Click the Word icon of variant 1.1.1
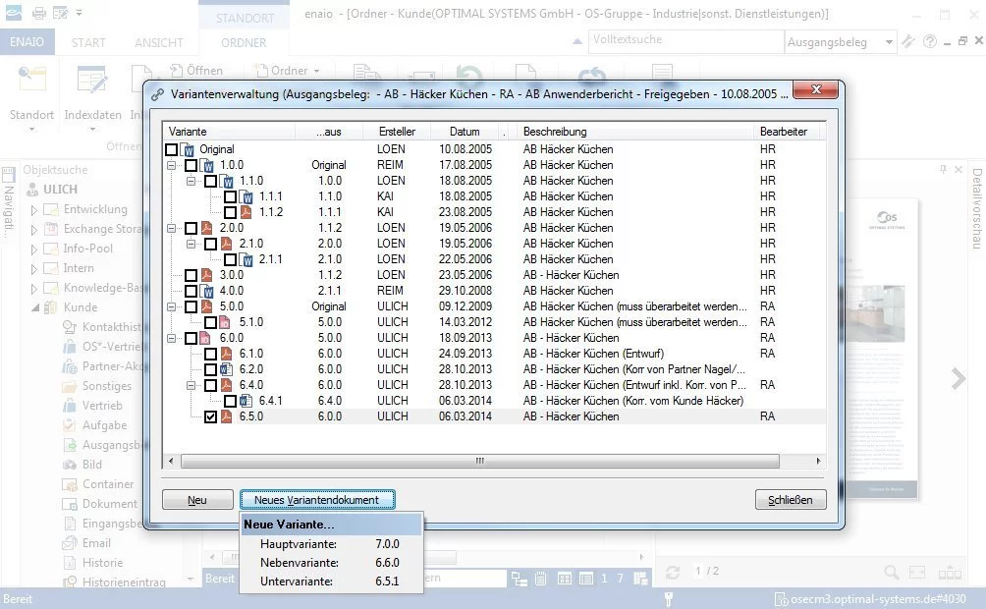The image size is (986, 609). point(247,196)
